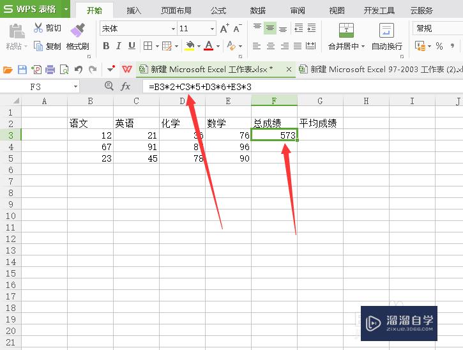Open file folder icon in quick toolbar
This screenshot has height=350, width=463.
8,70
